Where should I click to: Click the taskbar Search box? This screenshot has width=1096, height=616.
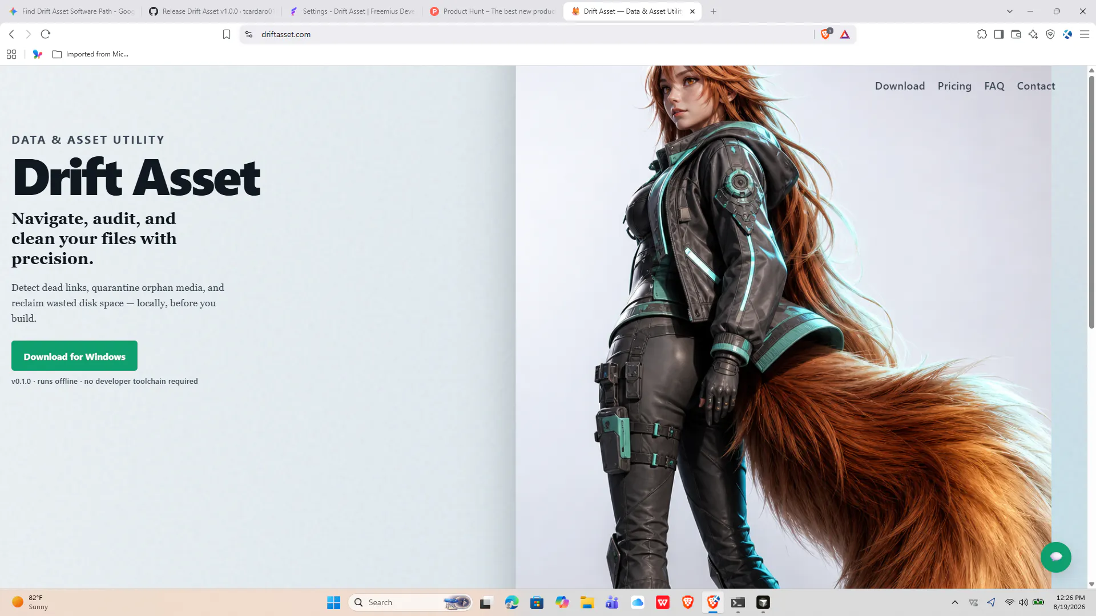pyautogui.click(x=410, y=602)
